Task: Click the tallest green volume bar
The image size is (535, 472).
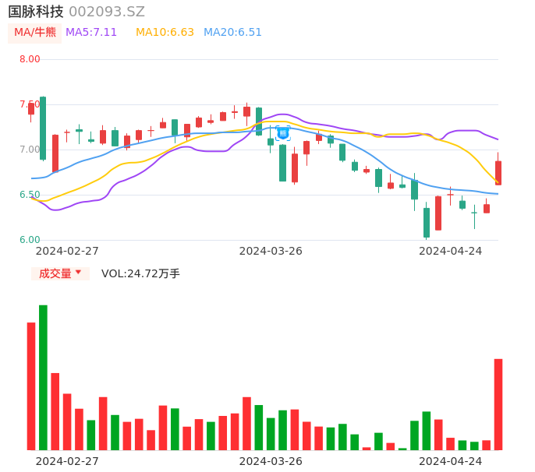Action: (x=43, y=378)
